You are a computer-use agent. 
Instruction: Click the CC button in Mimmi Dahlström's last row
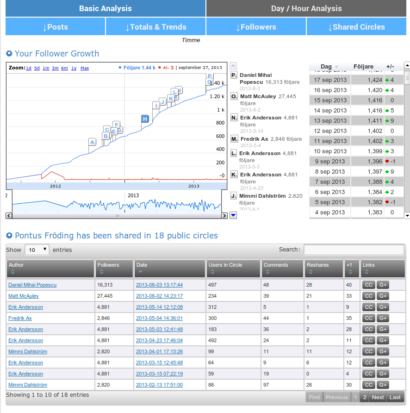coord(368,385)
